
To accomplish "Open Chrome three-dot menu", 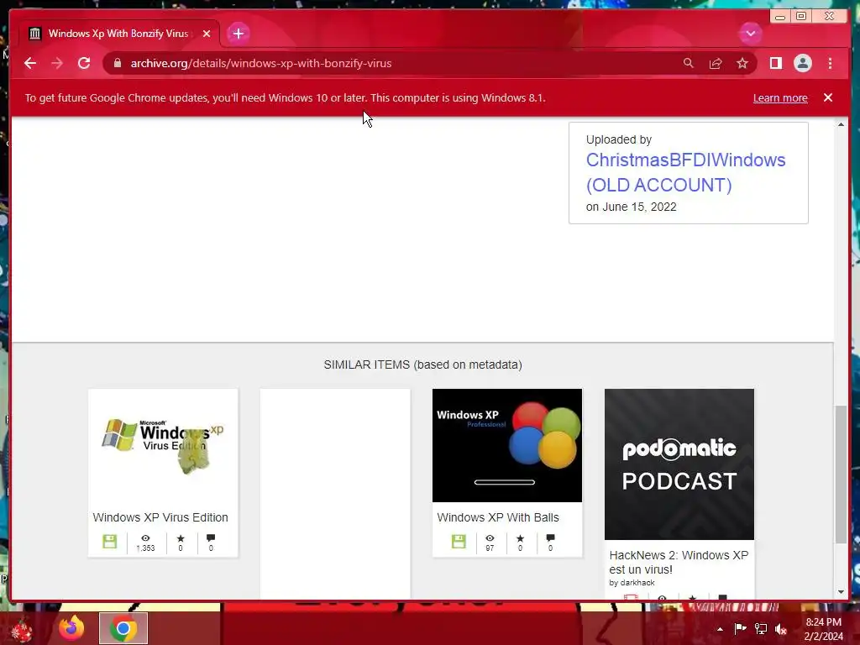I will click(x=830, y=63).
